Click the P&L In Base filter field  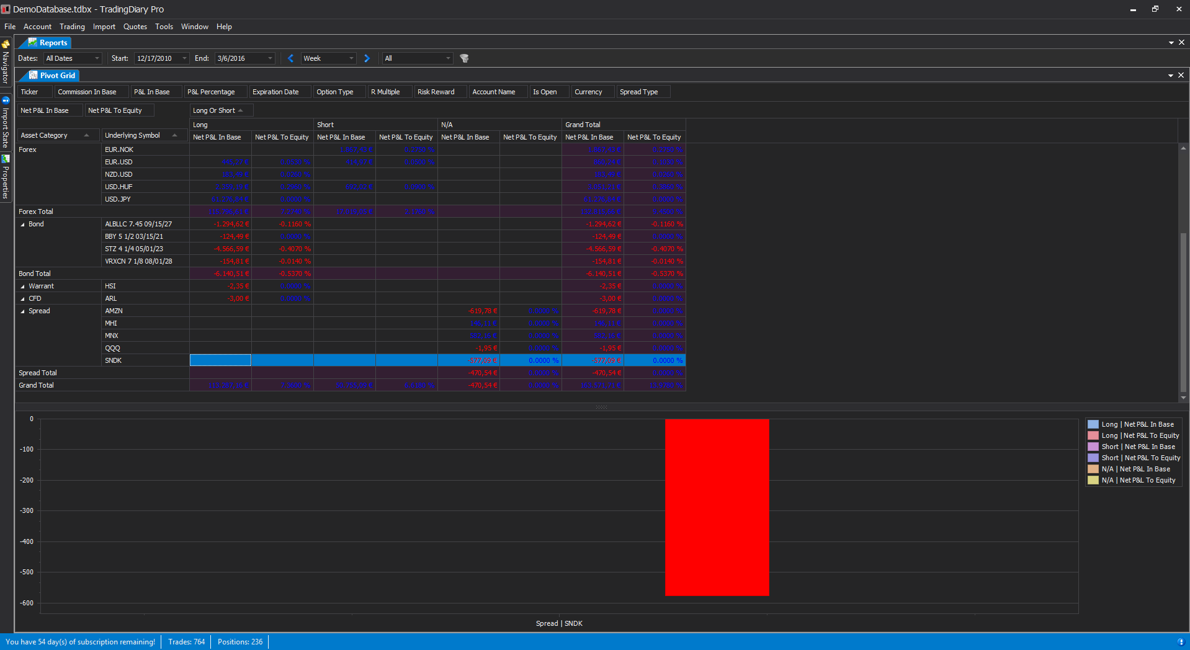(157, 92)
